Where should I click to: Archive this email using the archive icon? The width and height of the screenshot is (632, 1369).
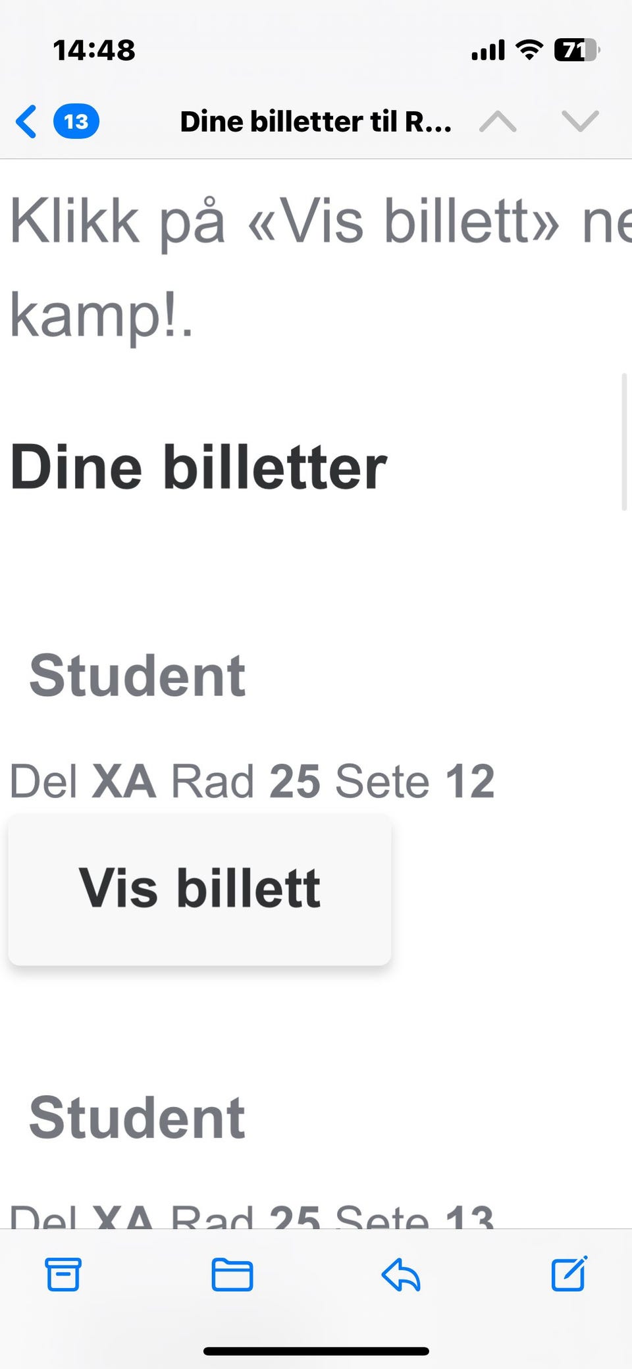click(x=63, y=1274)
